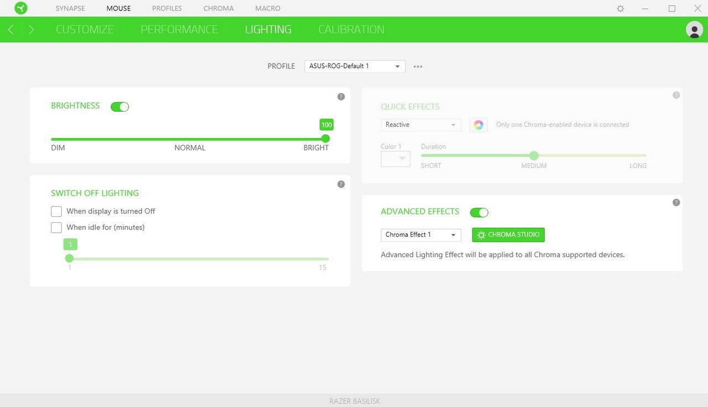Image resolution: width=708 pixels, height=407 pixels.
Task: Open the CALIBRATION section
Action: pos(351,29)
